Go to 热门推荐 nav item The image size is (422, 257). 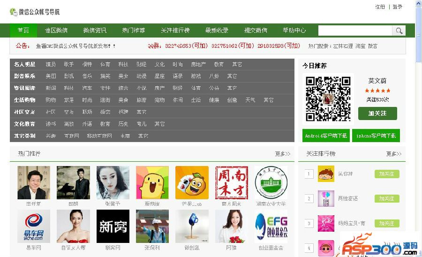pos(134,30)
